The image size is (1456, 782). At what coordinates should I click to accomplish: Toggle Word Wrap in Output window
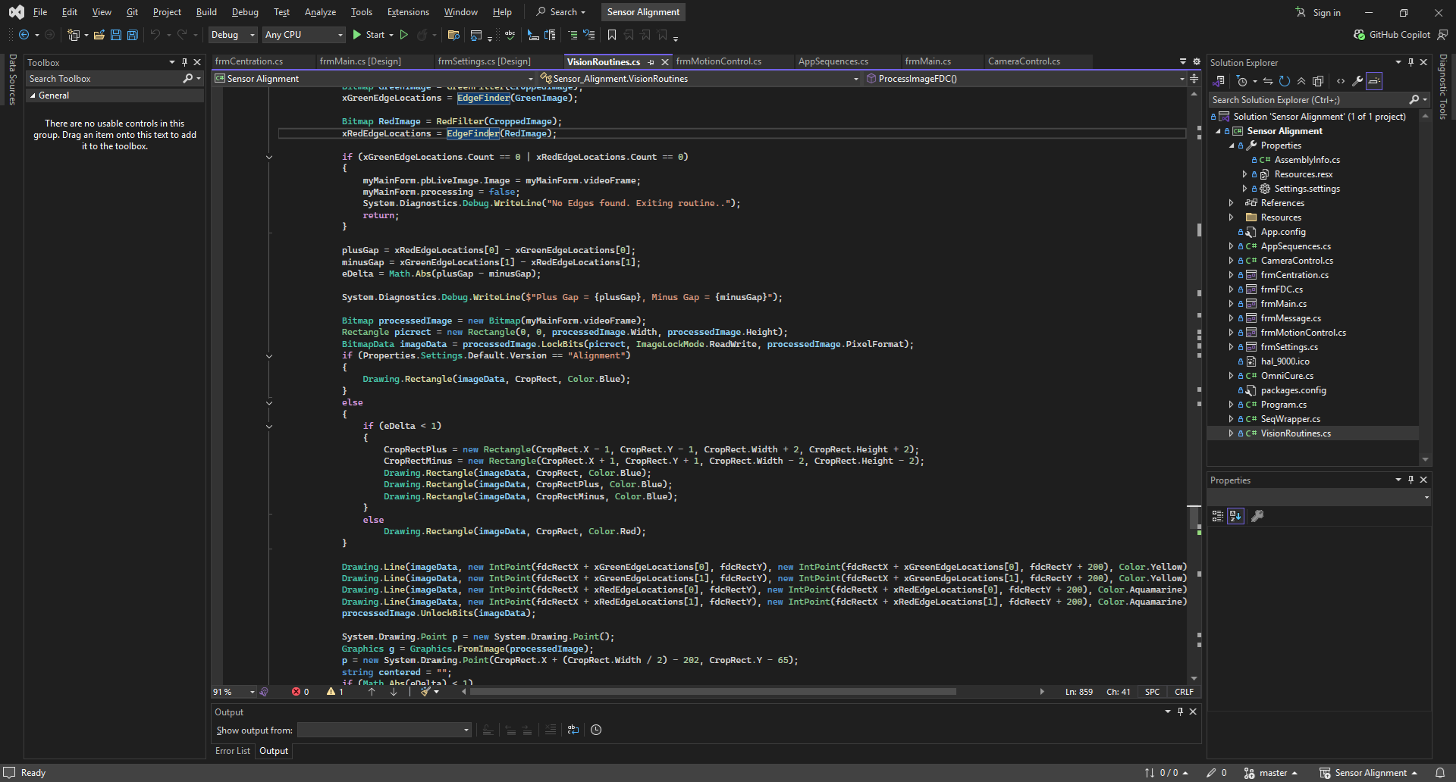(x=573, y=730)
